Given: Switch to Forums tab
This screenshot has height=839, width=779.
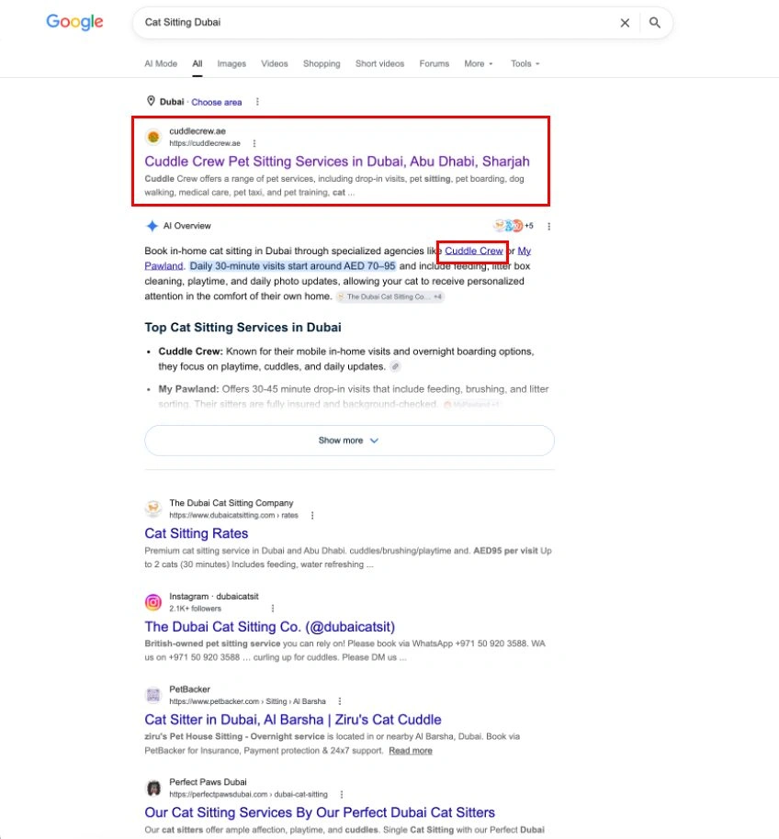Looking at the screenshot, I should 435,63.
